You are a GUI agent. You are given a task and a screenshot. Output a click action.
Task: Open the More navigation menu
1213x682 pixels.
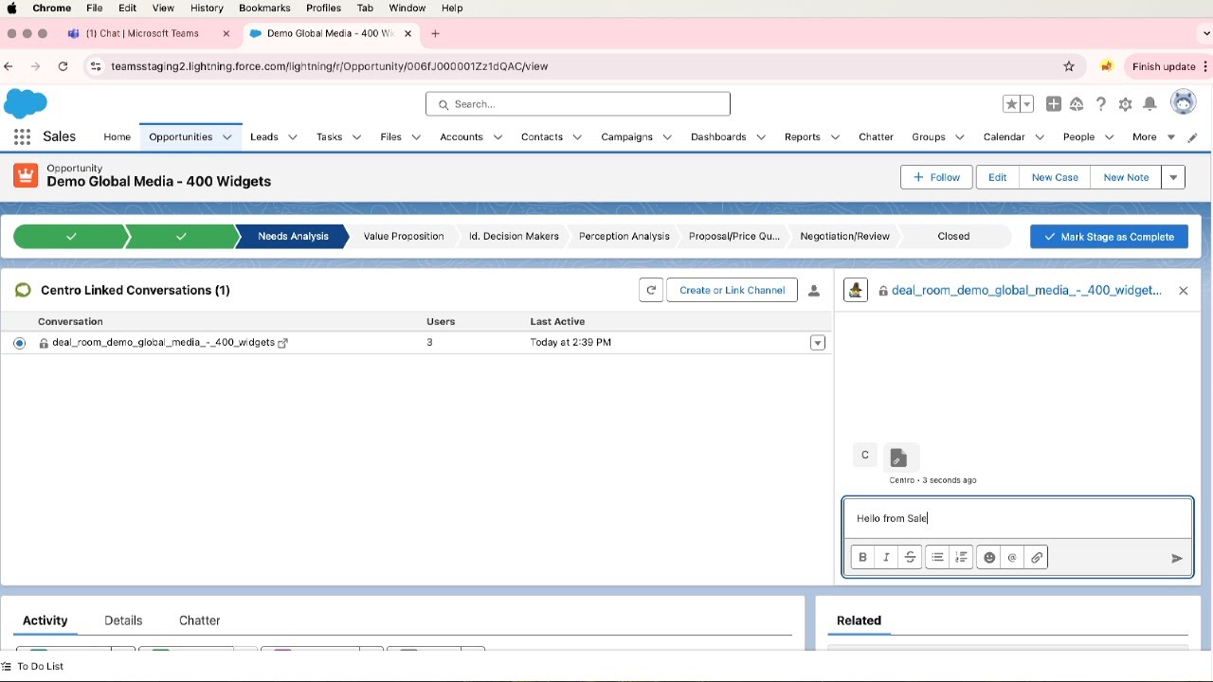point(1153,137)
